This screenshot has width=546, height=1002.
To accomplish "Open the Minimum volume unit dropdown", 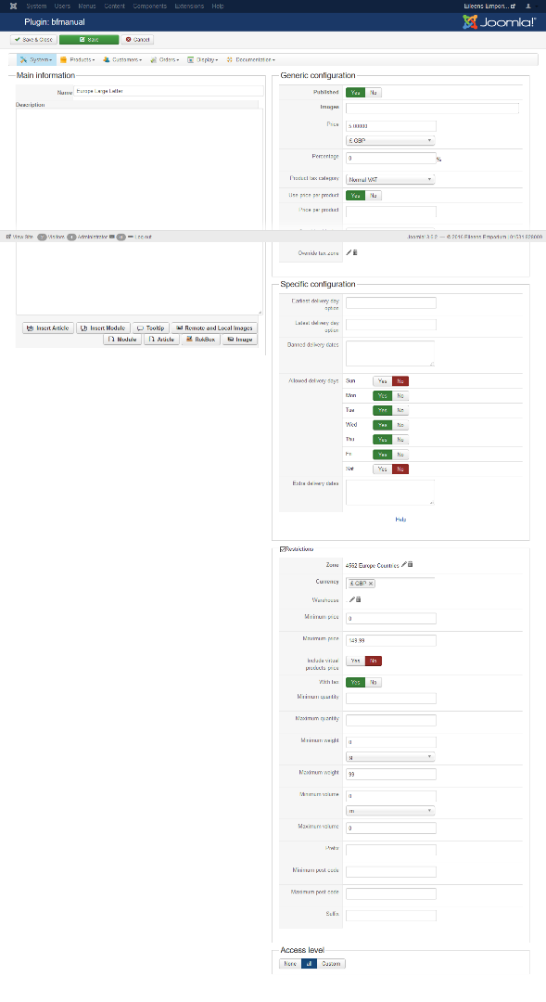I will point(390,810).
